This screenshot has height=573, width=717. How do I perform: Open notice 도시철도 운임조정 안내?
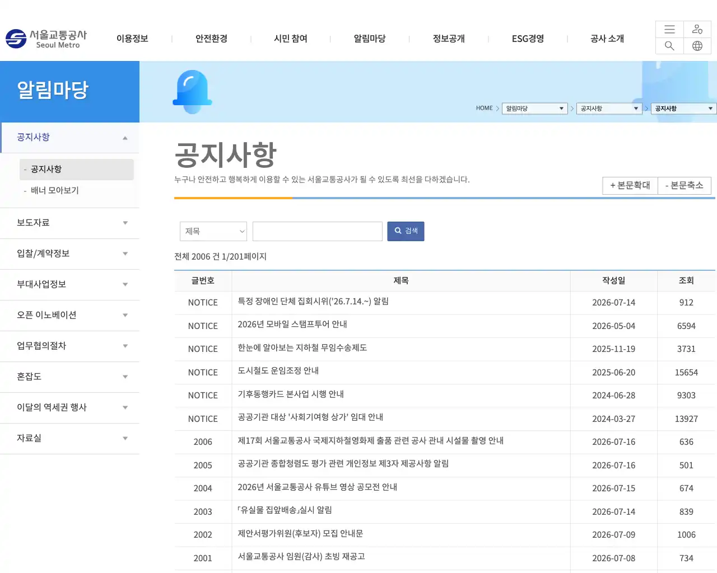click(x=278, y=371)
